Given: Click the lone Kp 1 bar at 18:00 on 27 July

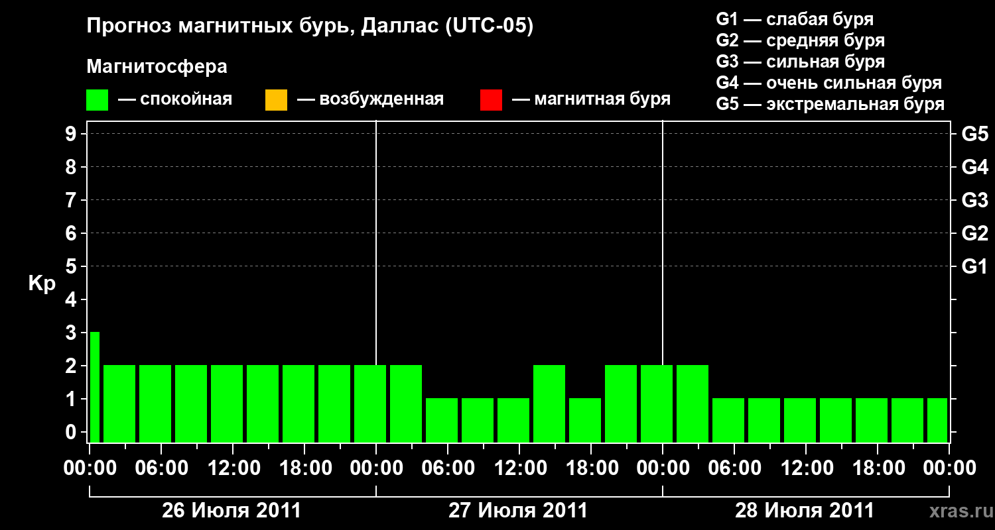Looking at the screenshot, I should tap(585, 420).
